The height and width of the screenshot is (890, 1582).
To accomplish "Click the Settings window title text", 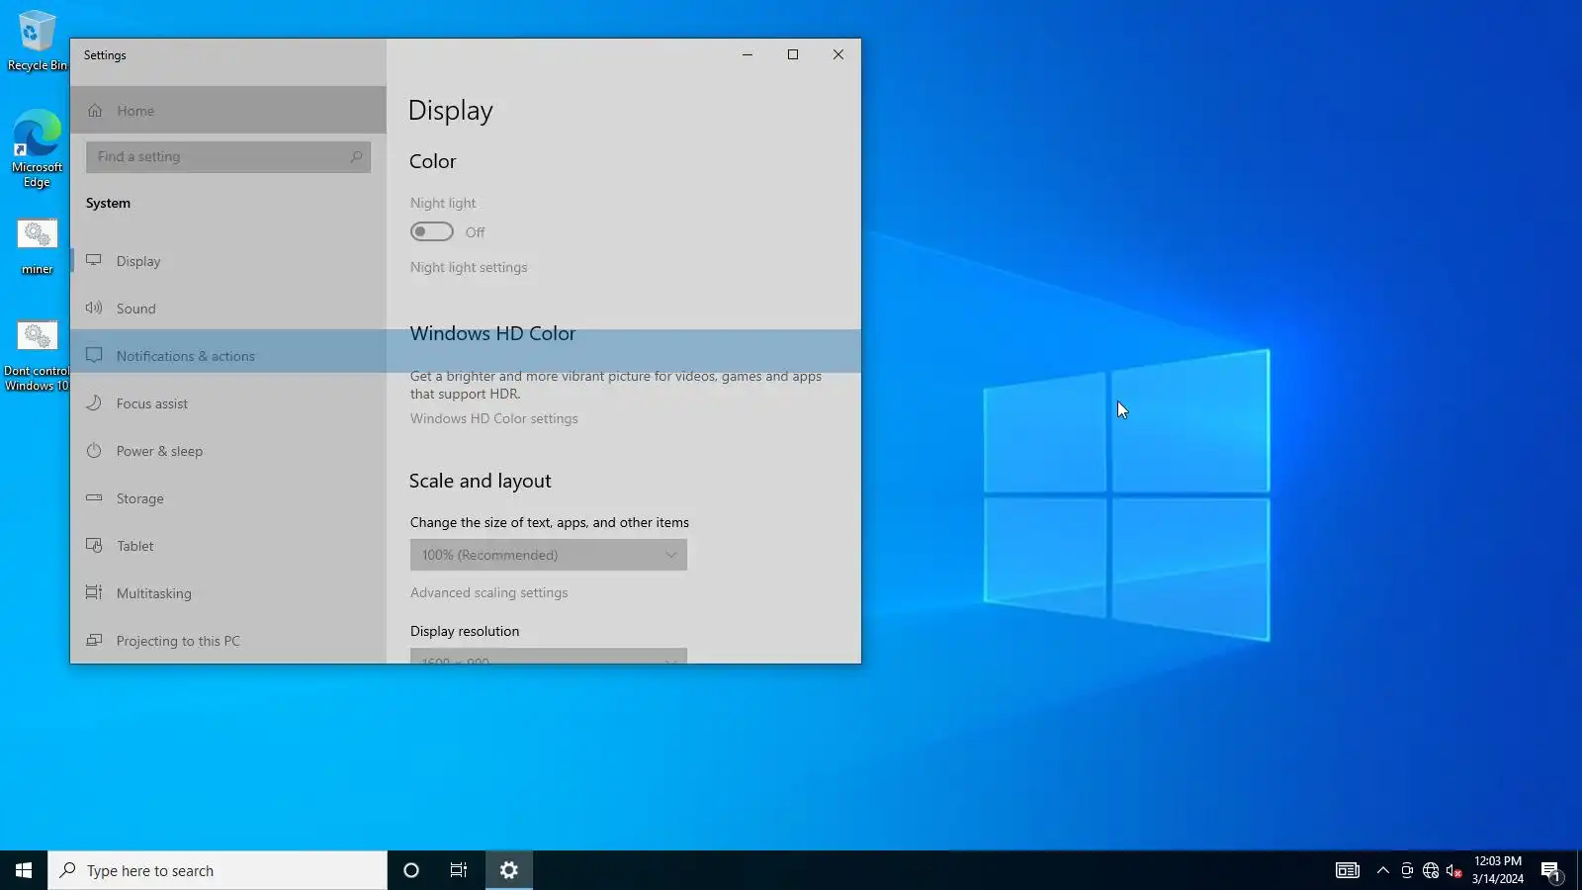I will click(105, 55).
